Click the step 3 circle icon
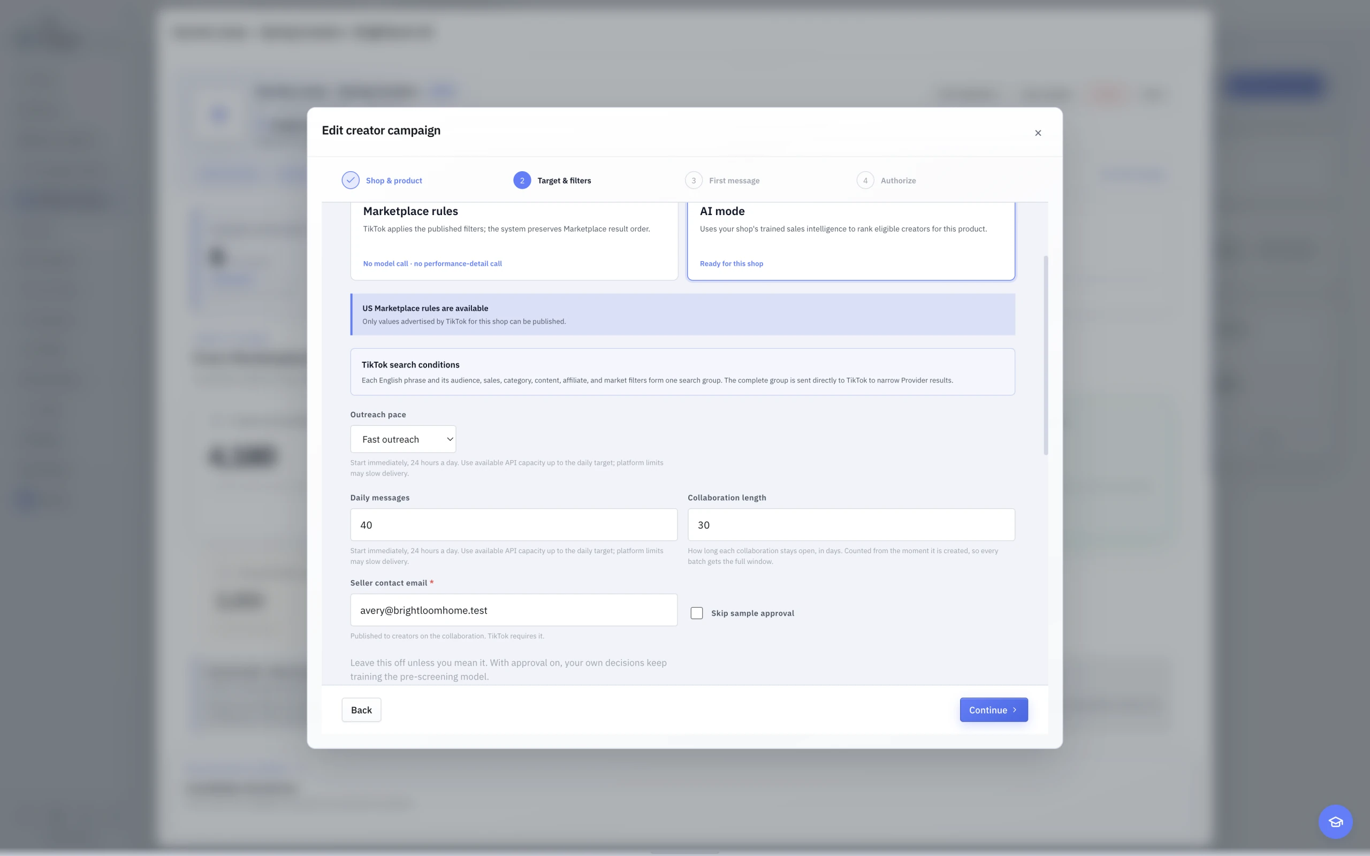The width and height of the screenshot is (1370, 856). tap(694, 180)
